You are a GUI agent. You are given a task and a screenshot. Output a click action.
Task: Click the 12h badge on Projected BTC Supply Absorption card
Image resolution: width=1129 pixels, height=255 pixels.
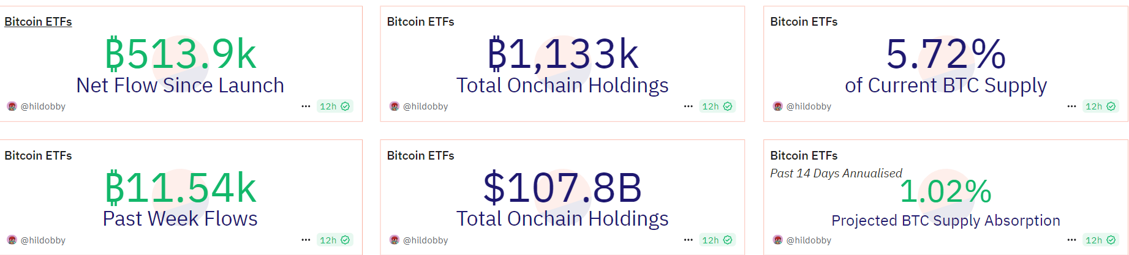click(1100, 240)
